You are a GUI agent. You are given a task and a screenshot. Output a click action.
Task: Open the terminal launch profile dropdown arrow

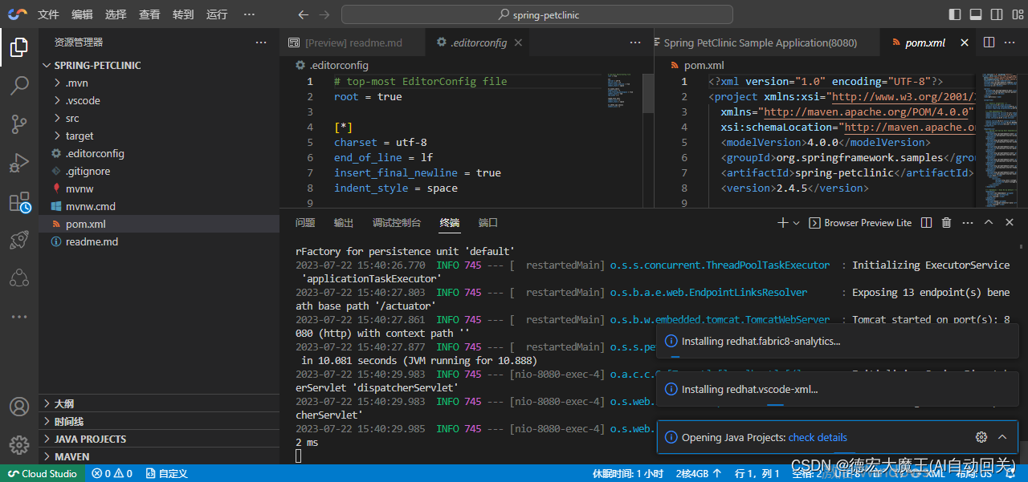[x=796, y=222]
